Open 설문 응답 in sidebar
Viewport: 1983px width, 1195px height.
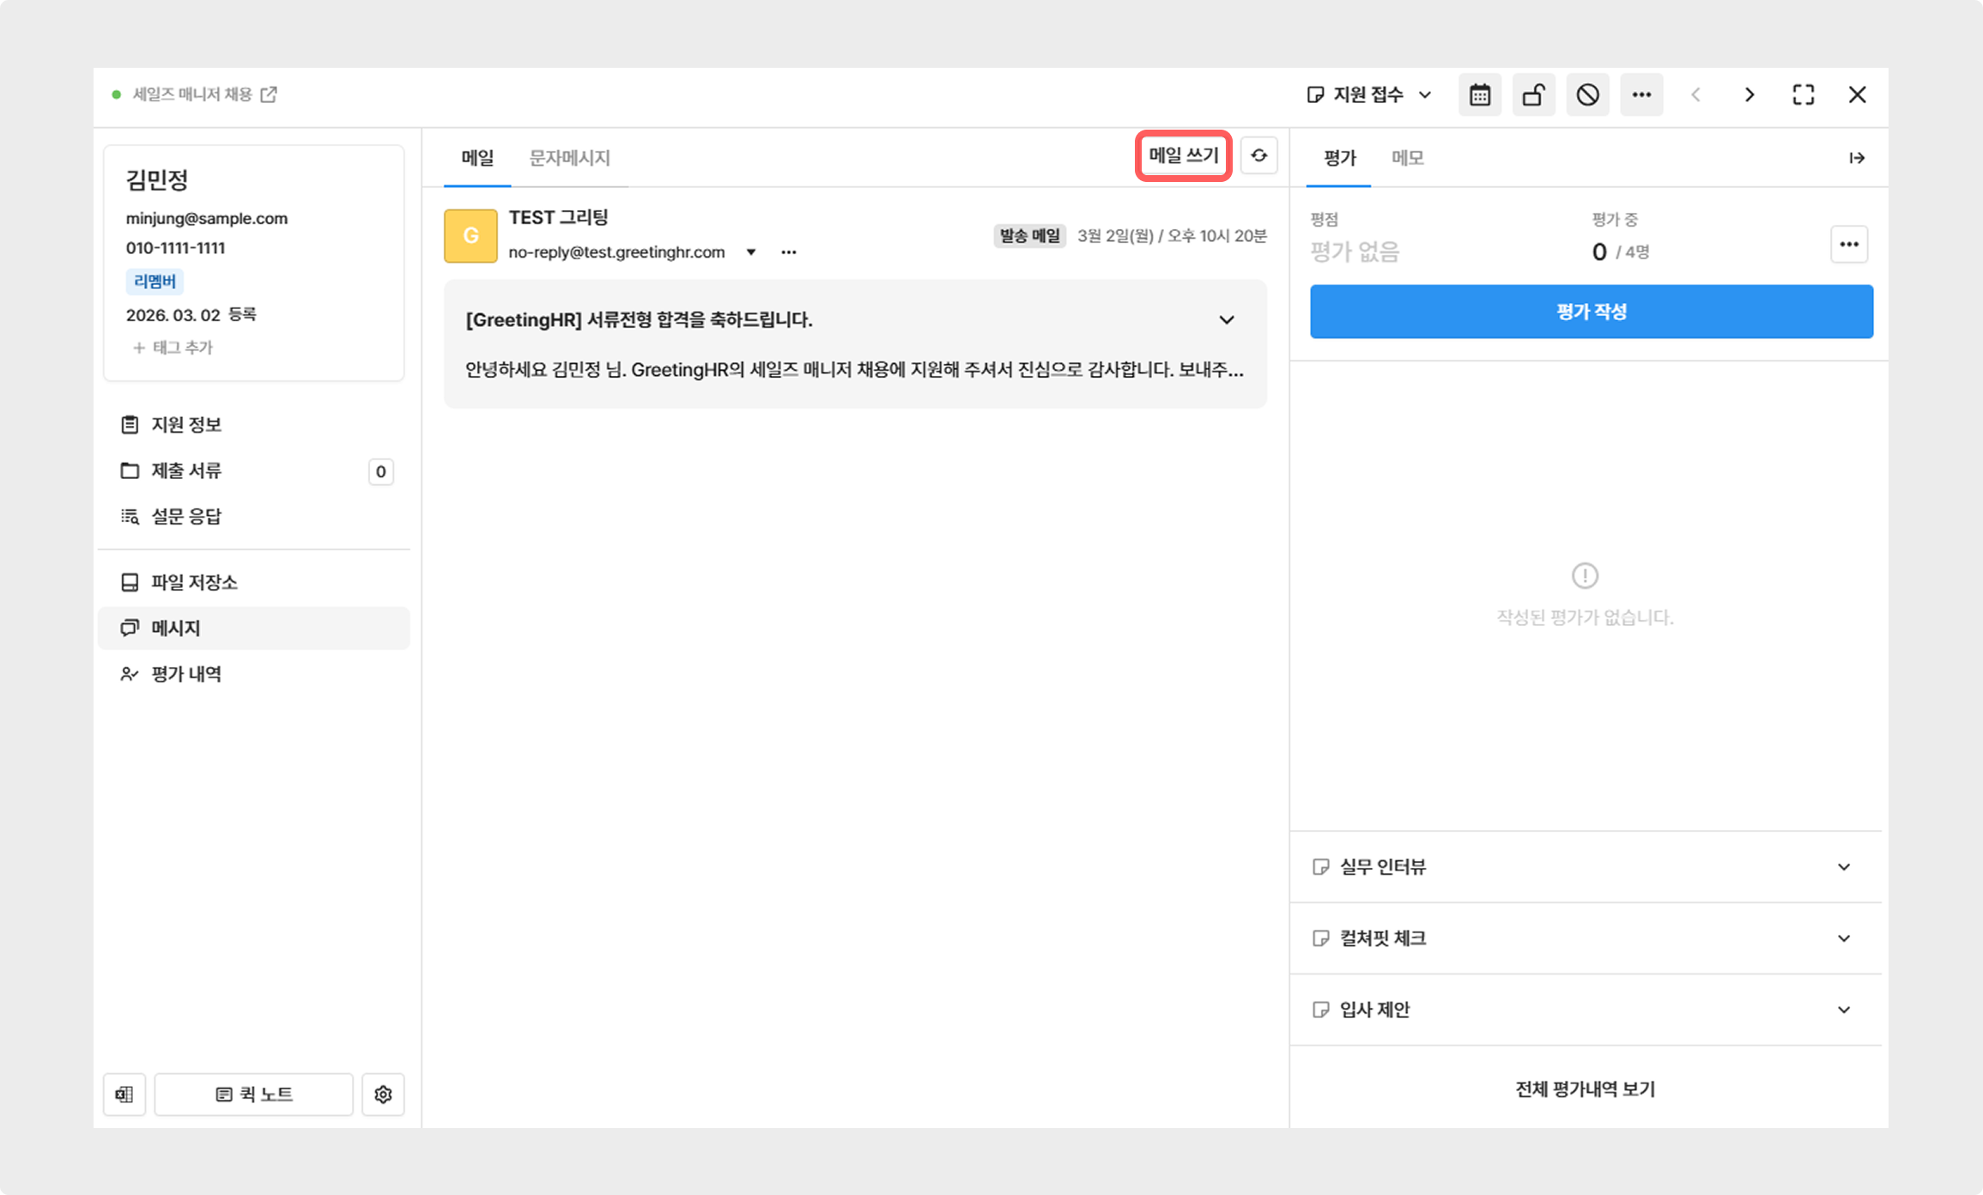254,516
